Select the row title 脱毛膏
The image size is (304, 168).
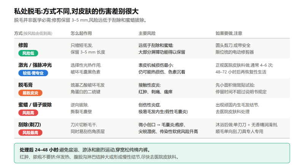click(x=25, y=85)
